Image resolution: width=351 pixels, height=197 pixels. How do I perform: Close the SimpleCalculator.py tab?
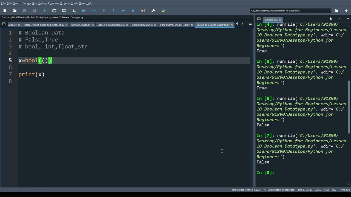point(155,25)
